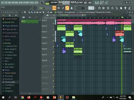Mute Track 3 with its green dot

tap(53, 35)
